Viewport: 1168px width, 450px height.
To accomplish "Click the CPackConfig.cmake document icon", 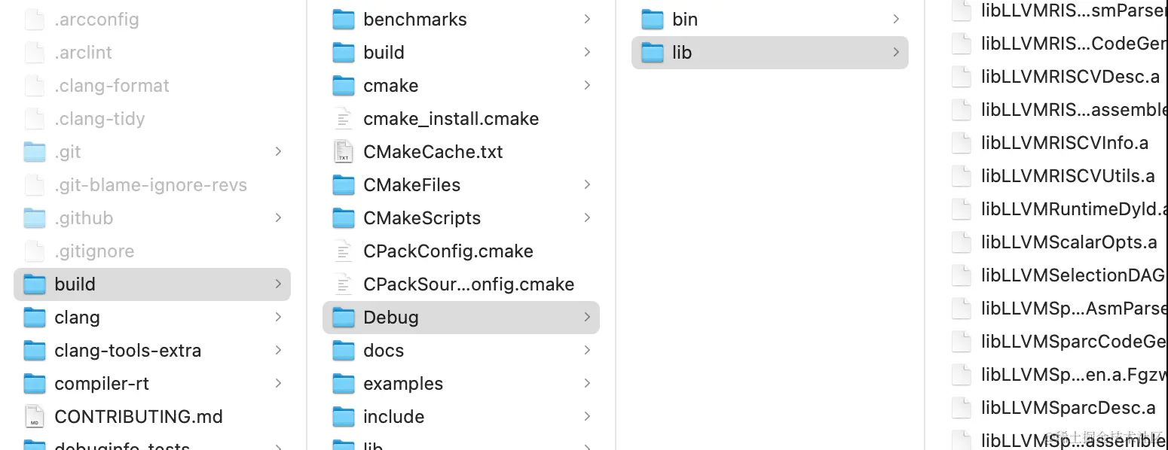I will 343,251.
